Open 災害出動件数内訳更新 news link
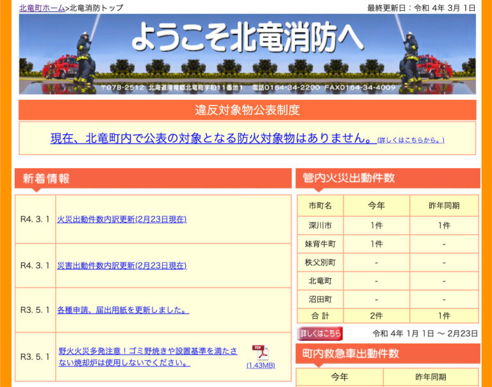 point(122,265)
